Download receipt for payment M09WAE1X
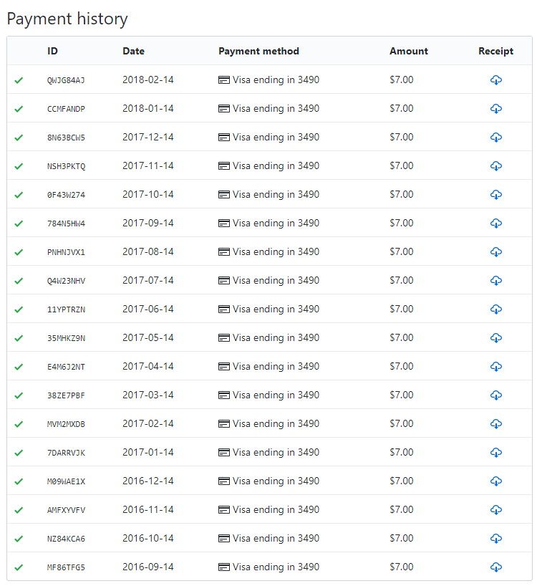 point(495,481)
